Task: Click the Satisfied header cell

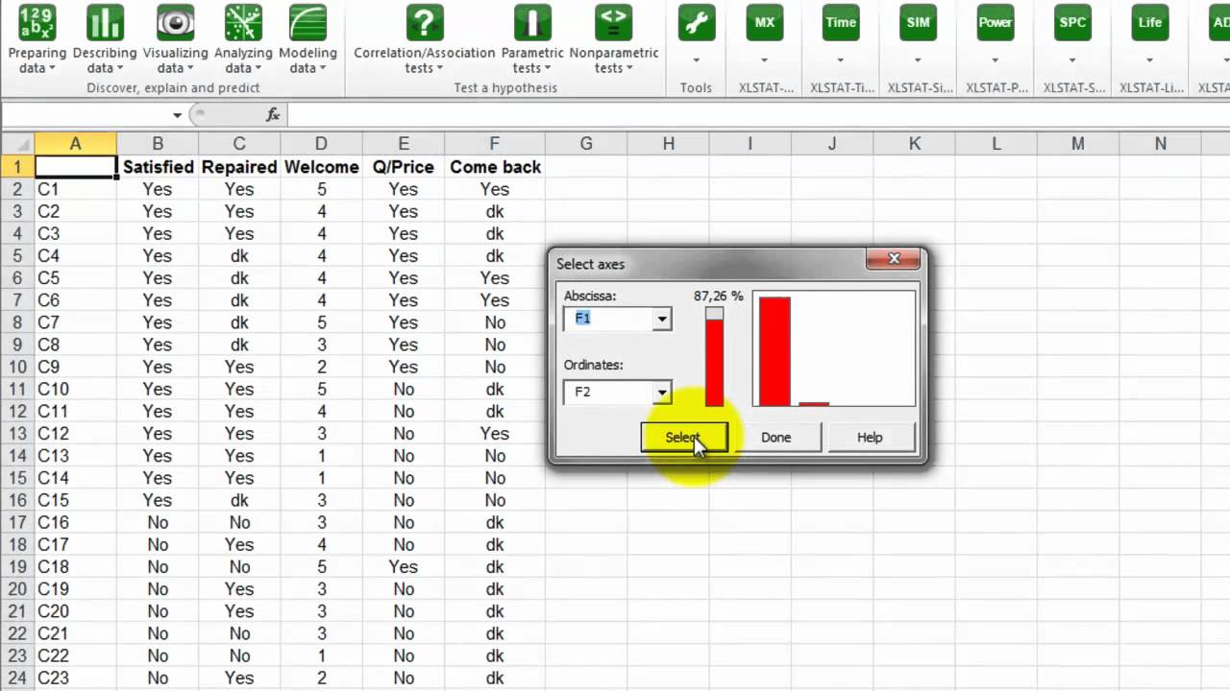Action: pyautogui.click(x=158, y=167)
